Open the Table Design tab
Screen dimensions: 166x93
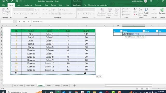coord(77,5)
